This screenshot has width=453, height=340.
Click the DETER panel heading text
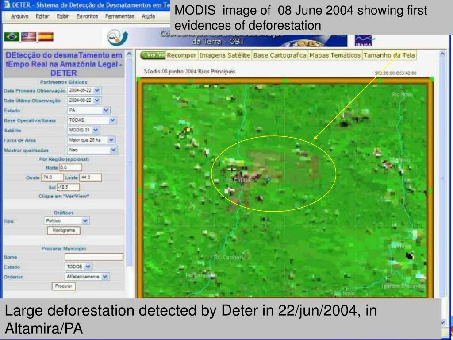click(64, 64)
